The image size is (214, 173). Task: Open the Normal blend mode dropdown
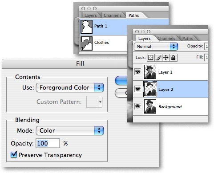tap(156, 47)
